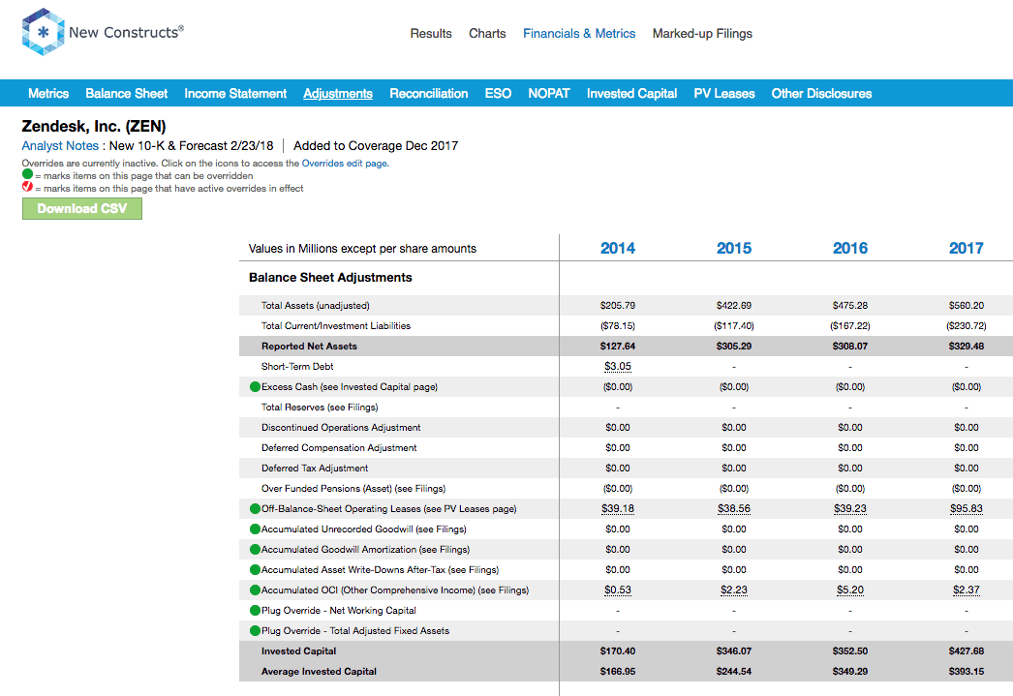Click 2016 Accumulated OCI value $5.20
The image size is (1013, 696).
[850, 590]
